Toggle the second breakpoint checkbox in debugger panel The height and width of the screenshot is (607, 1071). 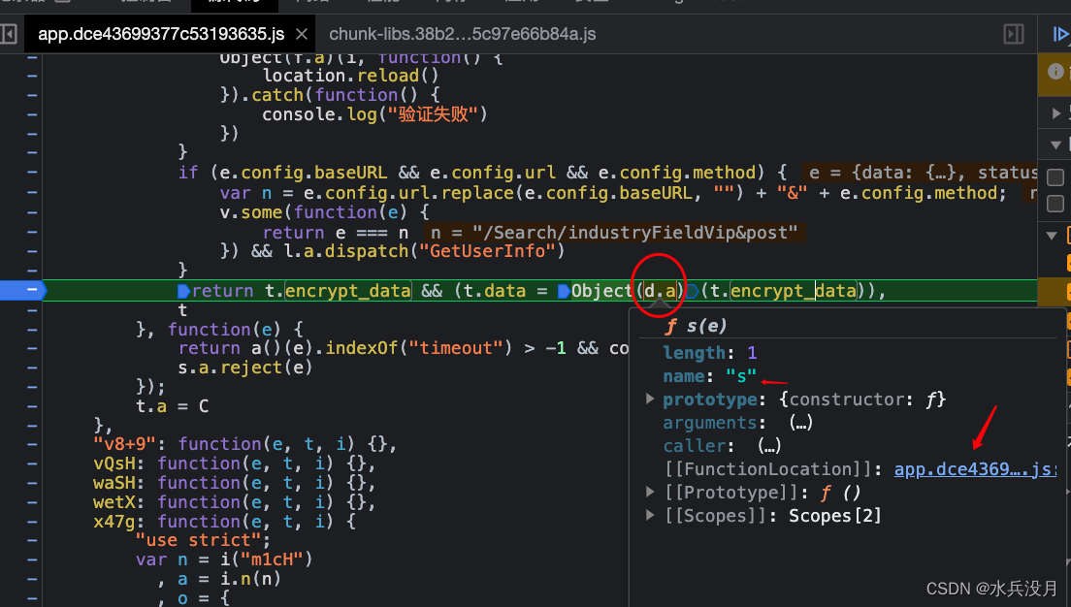click(x=1055, y=205)
